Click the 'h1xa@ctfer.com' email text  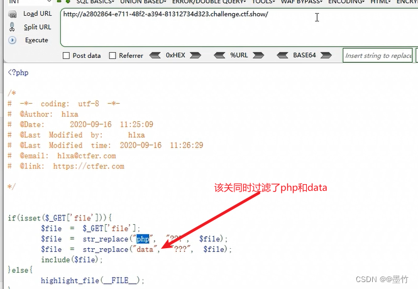click(x=87, y=156)
